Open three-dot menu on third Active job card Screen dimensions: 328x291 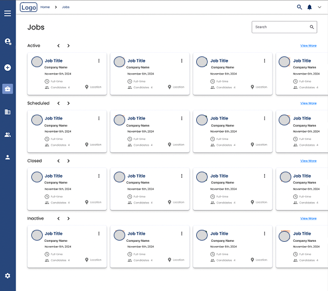(x=264, y=61)
